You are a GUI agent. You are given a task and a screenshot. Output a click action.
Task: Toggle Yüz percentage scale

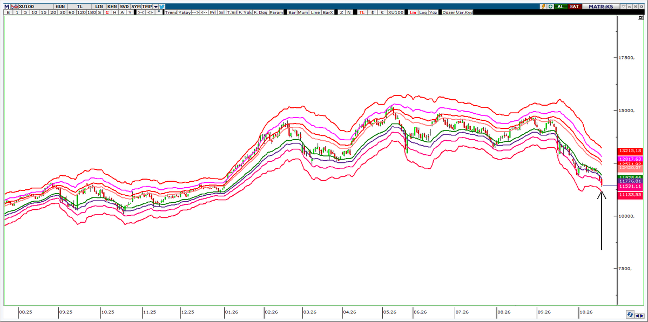[x=433, y=12]
